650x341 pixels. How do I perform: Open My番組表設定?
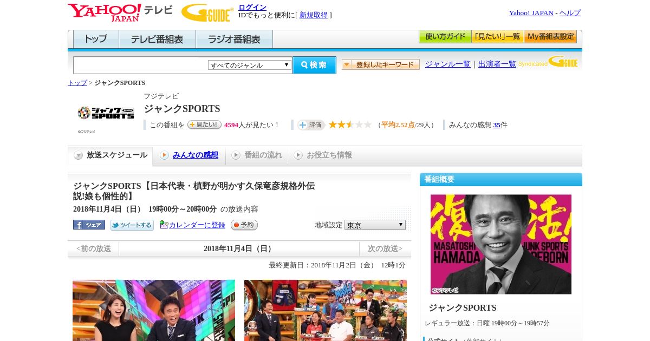pos(550,37)
